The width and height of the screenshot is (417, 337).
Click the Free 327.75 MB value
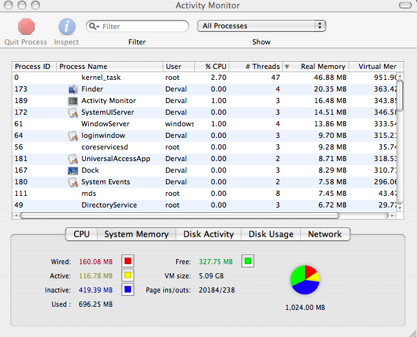(216, 262)
